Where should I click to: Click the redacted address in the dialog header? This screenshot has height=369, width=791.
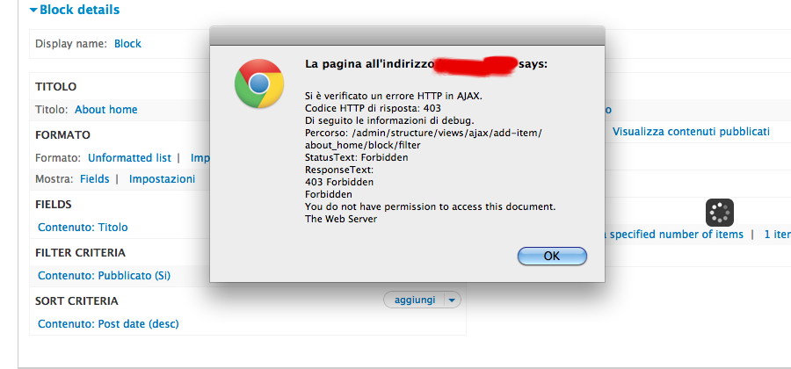coord(476,66)
